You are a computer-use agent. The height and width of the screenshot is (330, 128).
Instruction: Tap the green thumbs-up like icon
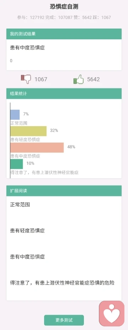79,79
